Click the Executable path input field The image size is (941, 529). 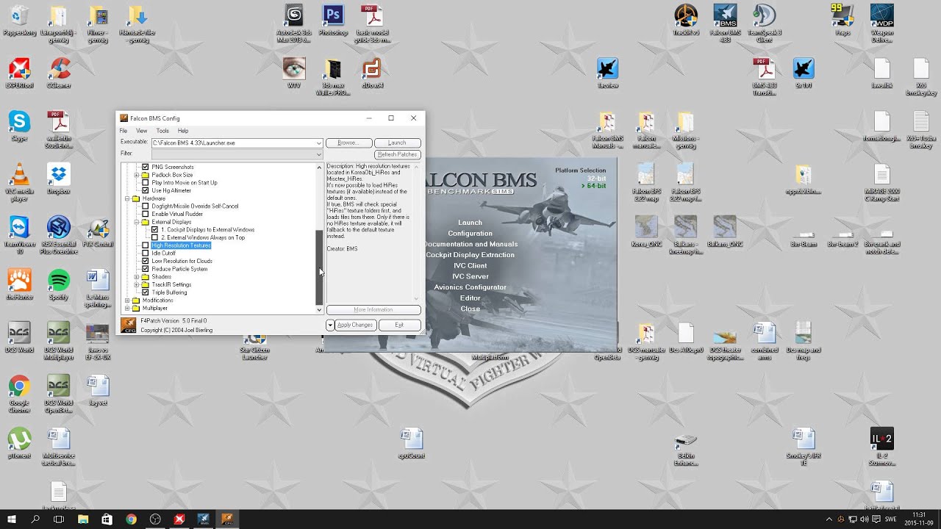pyautogui.click(x=233, y=143)
